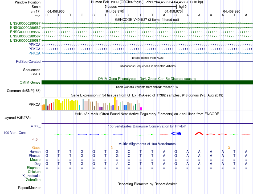Click the Chicken alignment row label
Image resolution: width=253 pixels, height=194 pixels.
click(34, 172)
